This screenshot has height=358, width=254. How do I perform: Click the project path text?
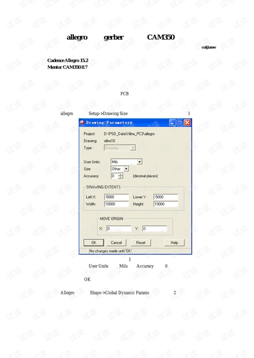click(x=129, y=134)
